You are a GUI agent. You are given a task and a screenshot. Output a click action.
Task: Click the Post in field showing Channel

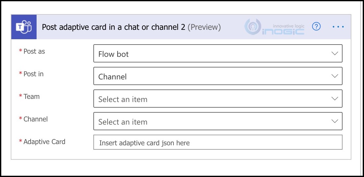click(218, 76)
